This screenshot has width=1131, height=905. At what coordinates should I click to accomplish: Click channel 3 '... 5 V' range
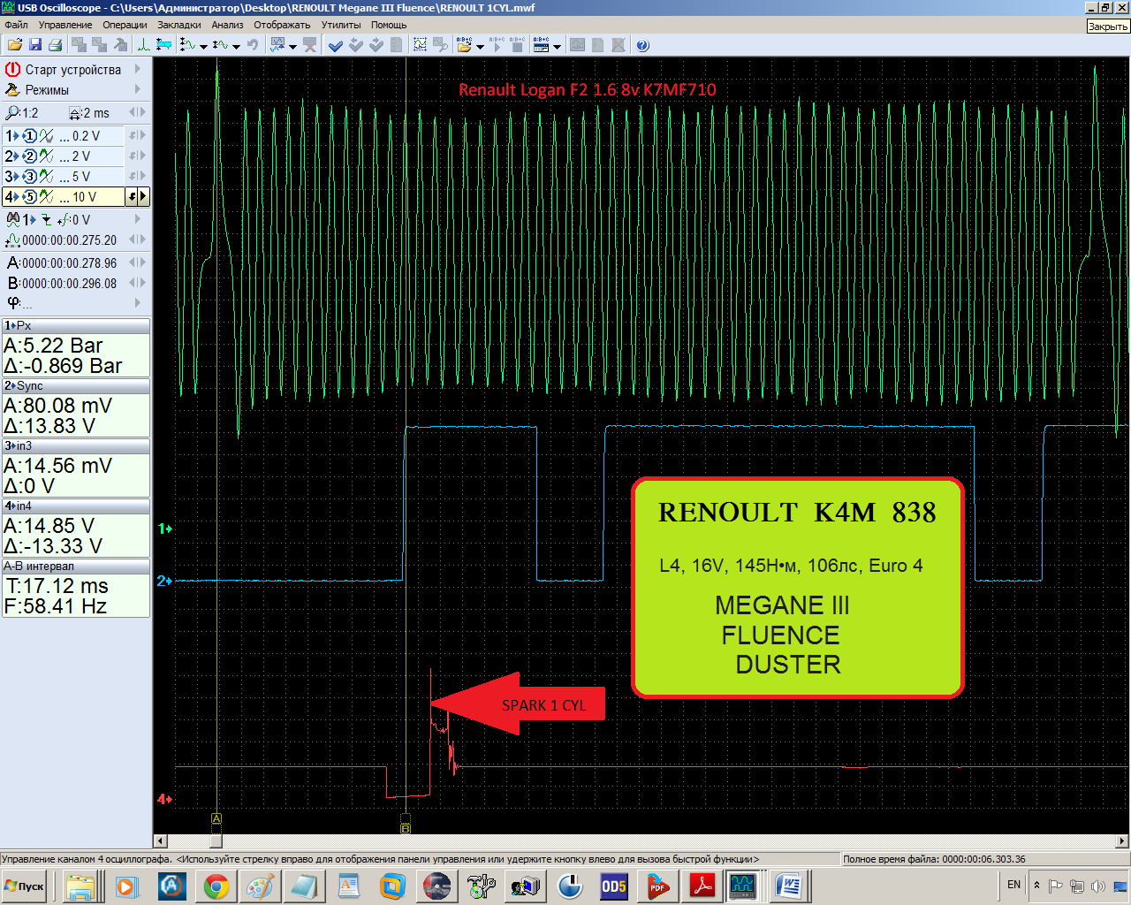(x=75, y=177)
